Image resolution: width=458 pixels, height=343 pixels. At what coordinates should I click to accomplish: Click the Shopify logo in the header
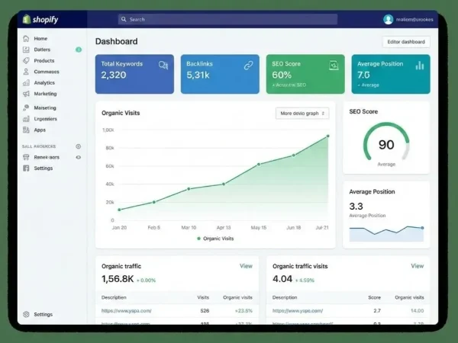38,19
